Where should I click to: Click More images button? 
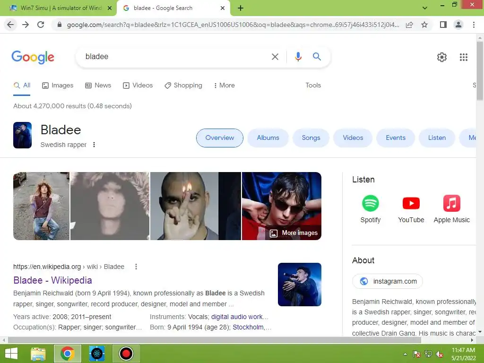point(294,233)
